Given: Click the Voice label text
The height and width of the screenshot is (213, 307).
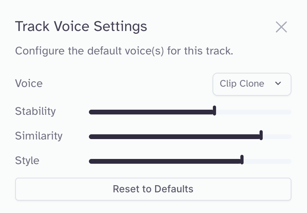Looking at the screenshot, I should (29, 83).
